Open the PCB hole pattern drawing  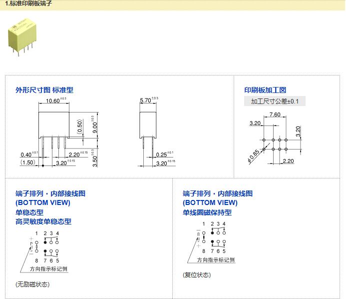click(275, 140)
